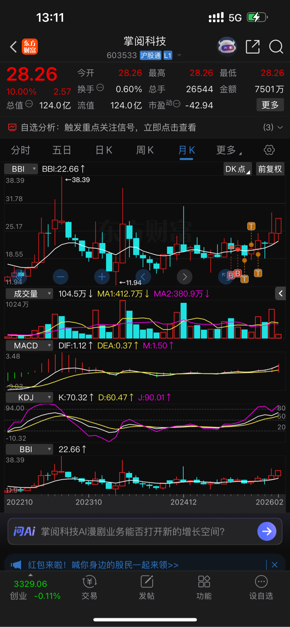Collapse side panel with left chevron

[281, 294]
